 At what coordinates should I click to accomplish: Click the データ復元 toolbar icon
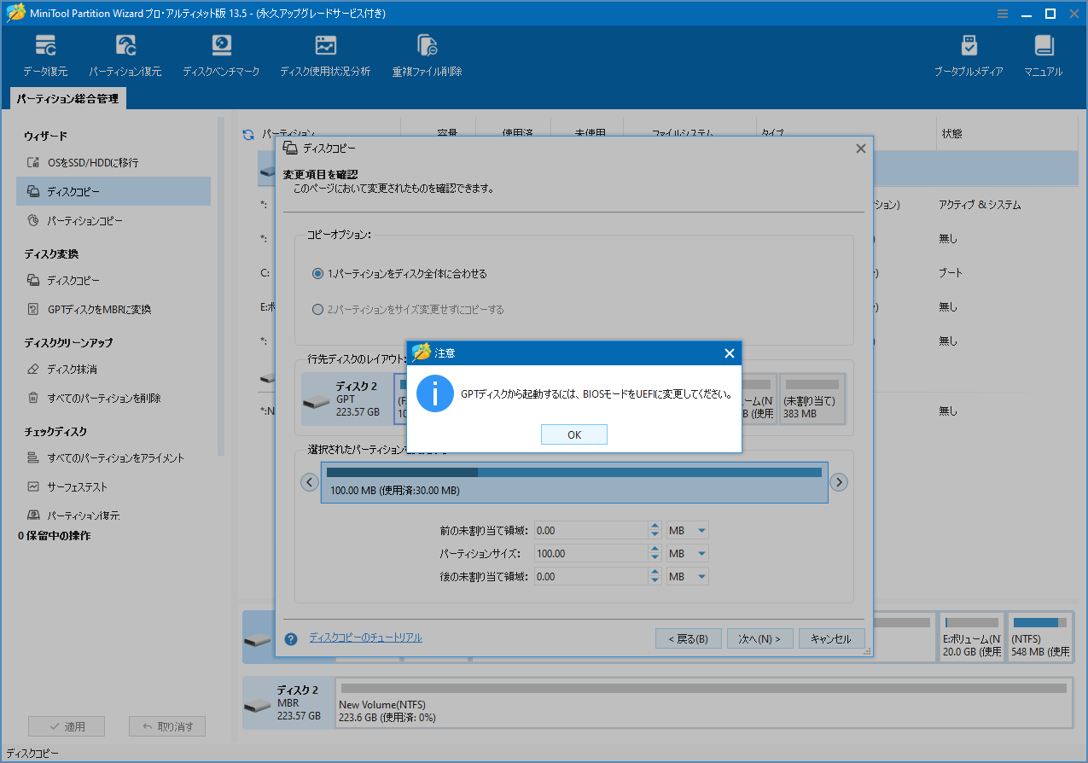45,55
